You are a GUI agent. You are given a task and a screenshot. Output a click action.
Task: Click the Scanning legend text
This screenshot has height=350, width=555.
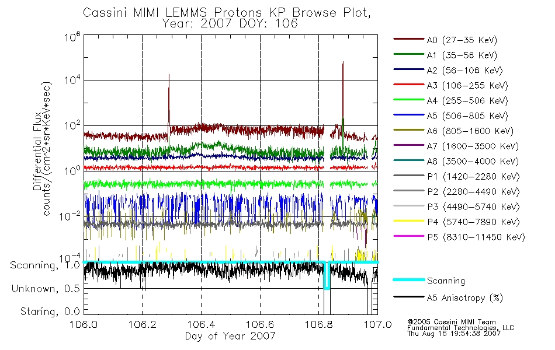(446, 281)
